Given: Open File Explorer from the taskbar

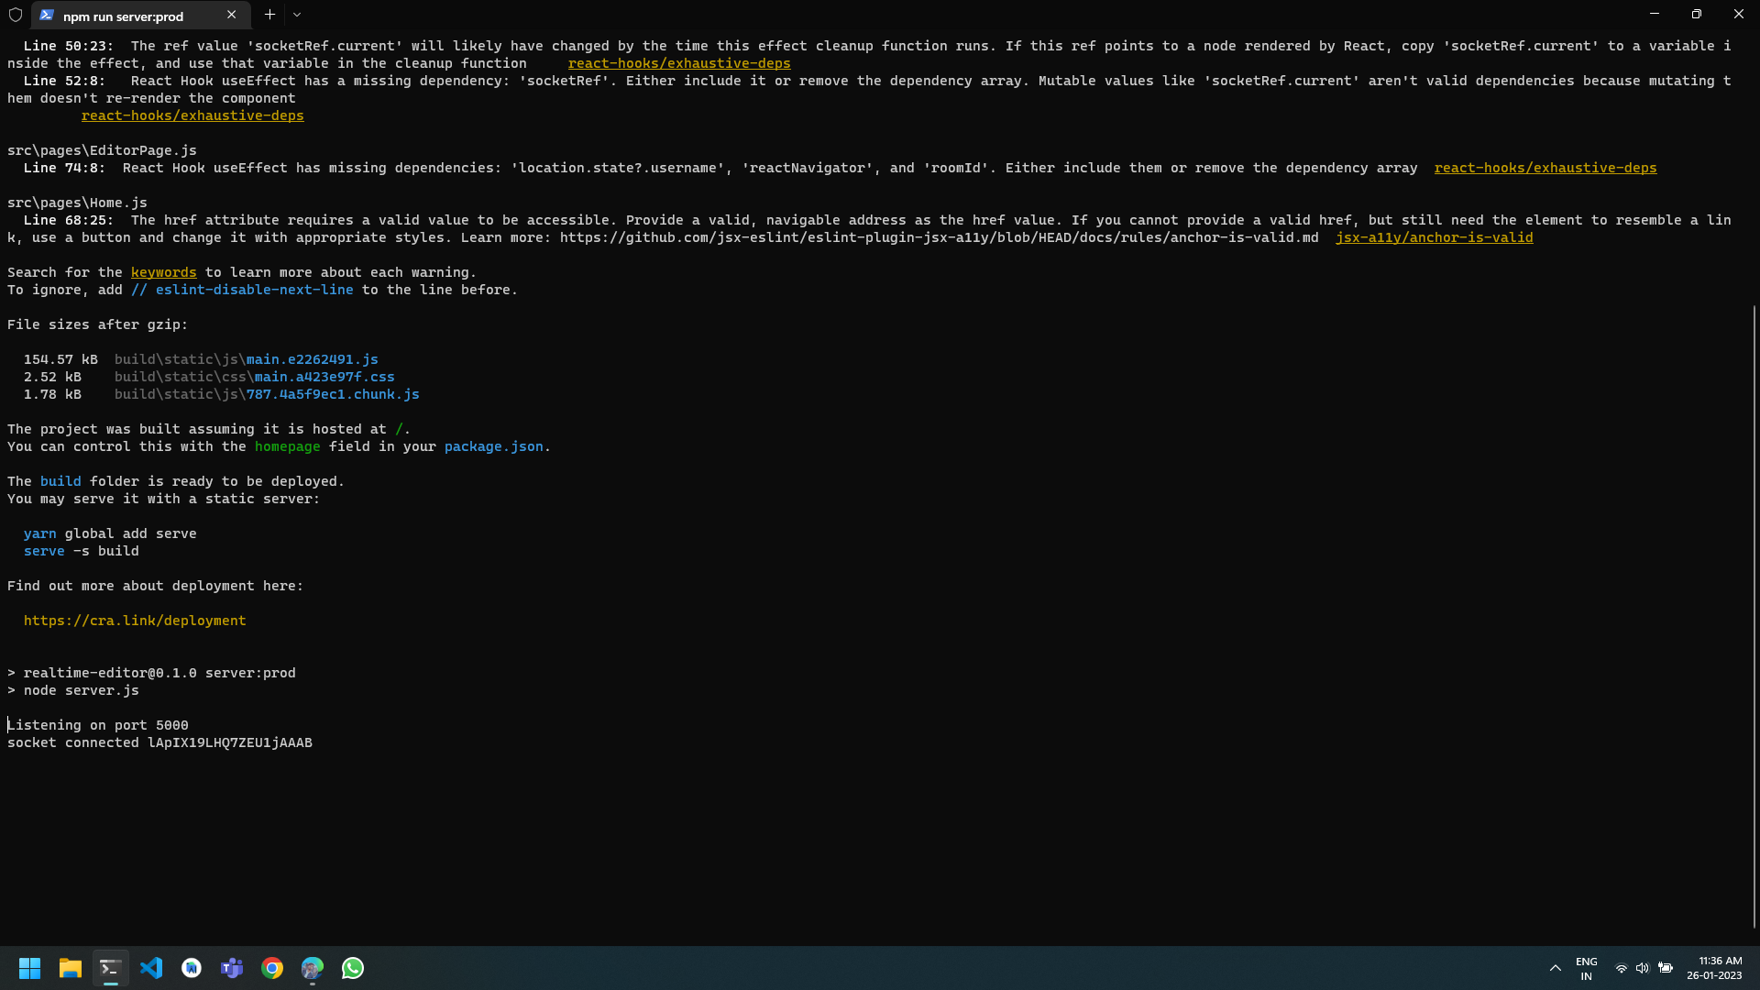Looking at the screenshot, I should coord(70,968).
